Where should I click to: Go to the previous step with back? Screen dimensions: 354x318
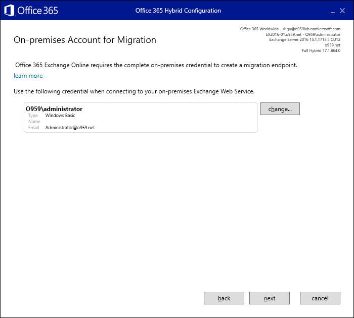click(224, 298)
